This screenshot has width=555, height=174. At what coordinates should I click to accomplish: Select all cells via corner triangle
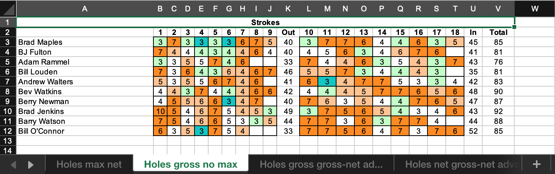pos(8,8)
